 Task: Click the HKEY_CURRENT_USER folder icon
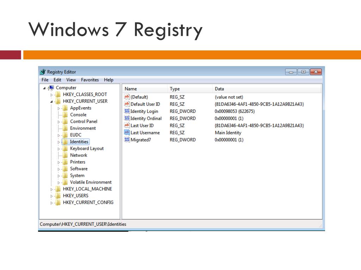point(58,101)
